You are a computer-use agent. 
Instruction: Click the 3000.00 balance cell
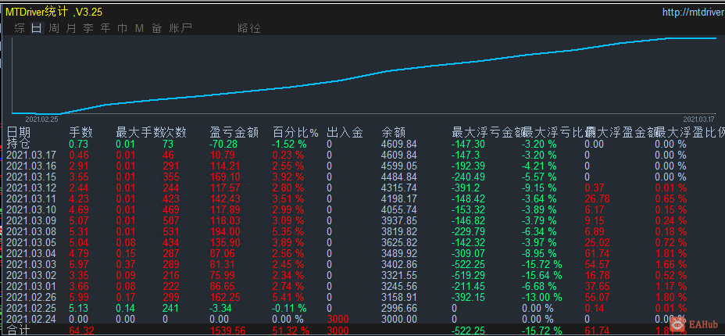(399, 319)
